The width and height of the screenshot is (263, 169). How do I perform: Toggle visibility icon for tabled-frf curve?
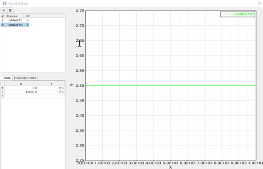pyautogui.click(x=2, y=20)
